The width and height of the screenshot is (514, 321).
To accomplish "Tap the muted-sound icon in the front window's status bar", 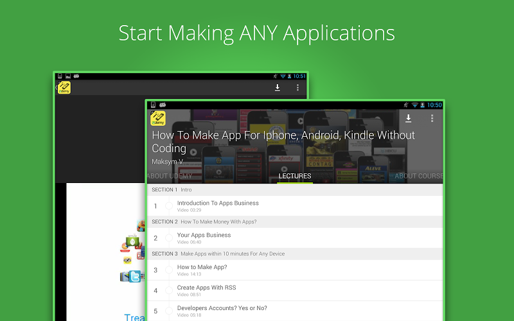I will pos(406,105).
